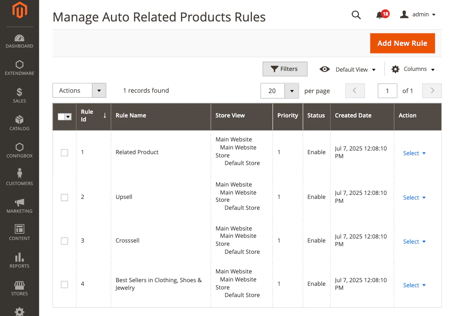Open the Customers person icon menu
The height and width of the screenshot is (316, 454).
click(x=19, y=177)
